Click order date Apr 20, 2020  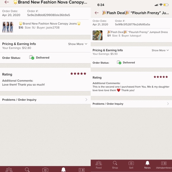click(11, 15)
